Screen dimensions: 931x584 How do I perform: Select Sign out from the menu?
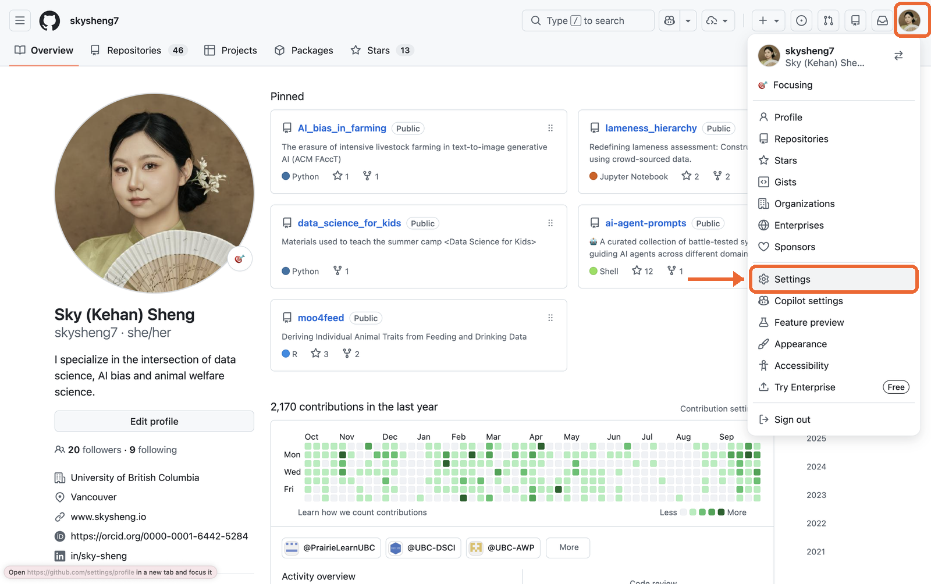(834, 419)
